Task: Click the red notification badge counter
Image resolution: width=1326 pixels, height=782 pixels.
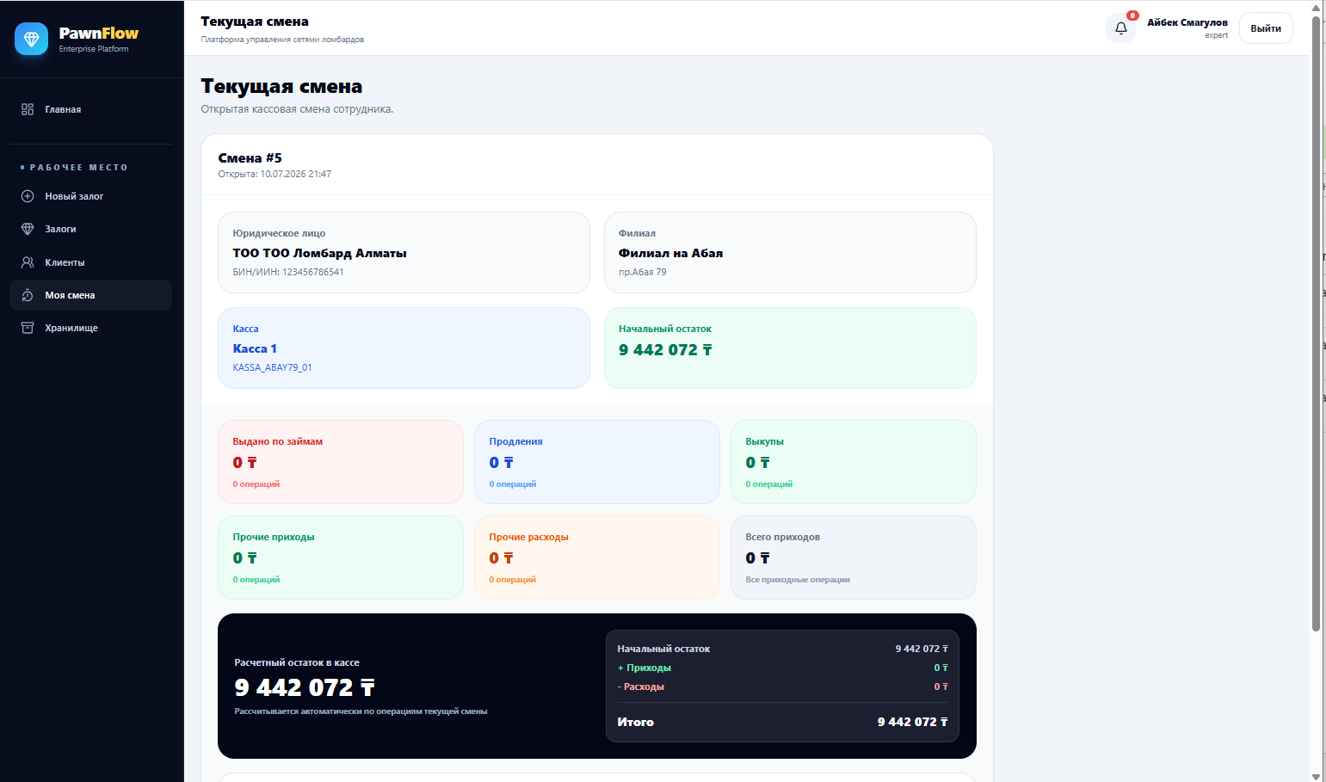Action: pos(1132,15)
